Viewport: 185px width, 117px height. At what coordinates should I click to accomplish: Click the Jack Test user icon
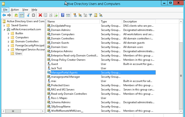coord(49,68)
